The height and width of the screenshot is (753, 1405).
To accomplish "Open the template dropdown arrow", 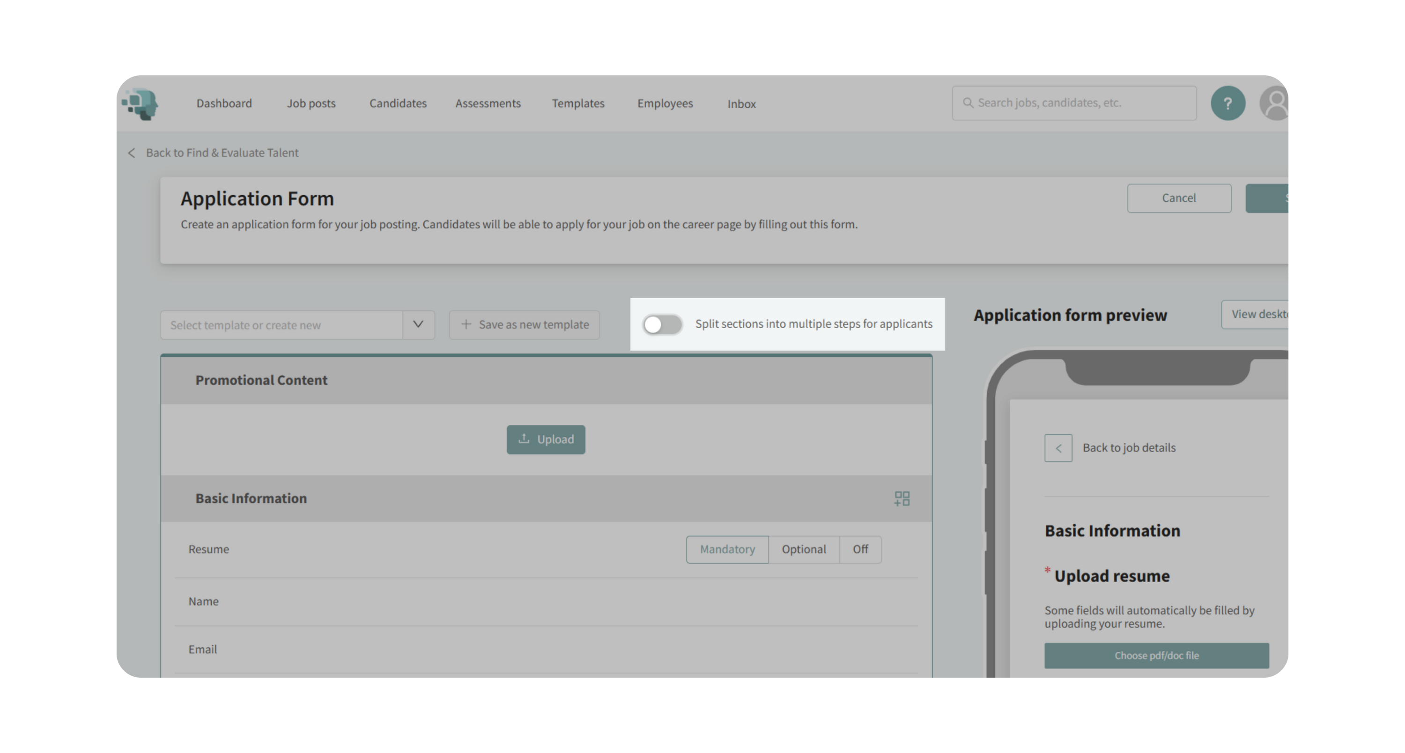I will [418, 325].
